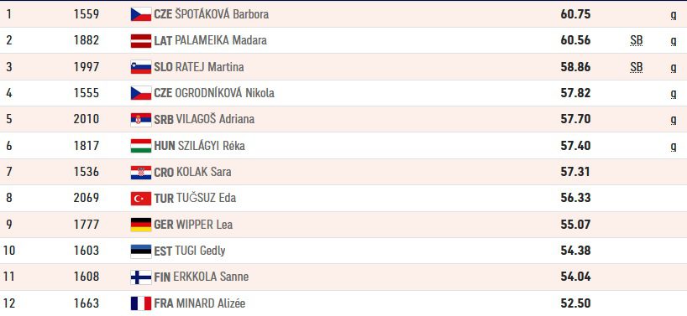Click the Turkish flag beside TUĞSUZ Eda
Screen dimensions: 687x316
tap(141, 199)
